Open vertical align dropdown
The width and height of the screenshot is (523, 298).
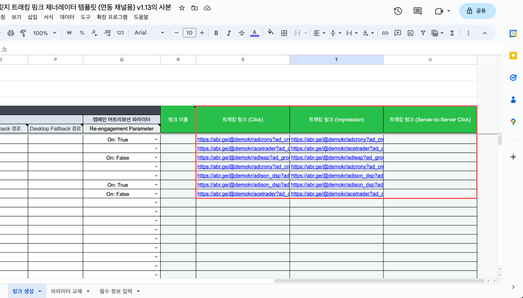click(336, 33)
